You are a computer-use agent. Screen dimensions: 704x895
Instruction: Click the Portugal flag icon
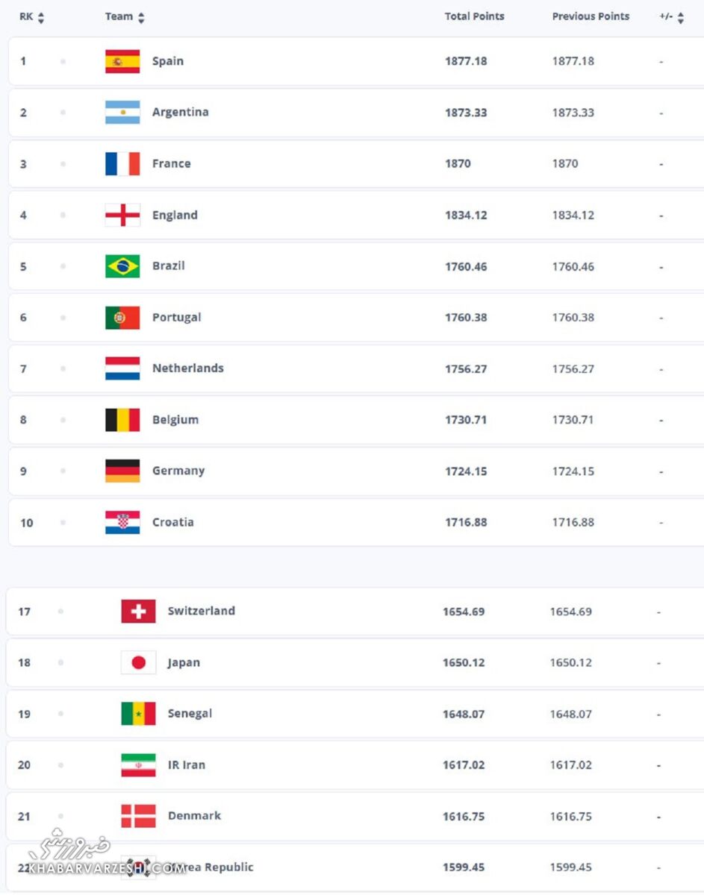[122, 318]
